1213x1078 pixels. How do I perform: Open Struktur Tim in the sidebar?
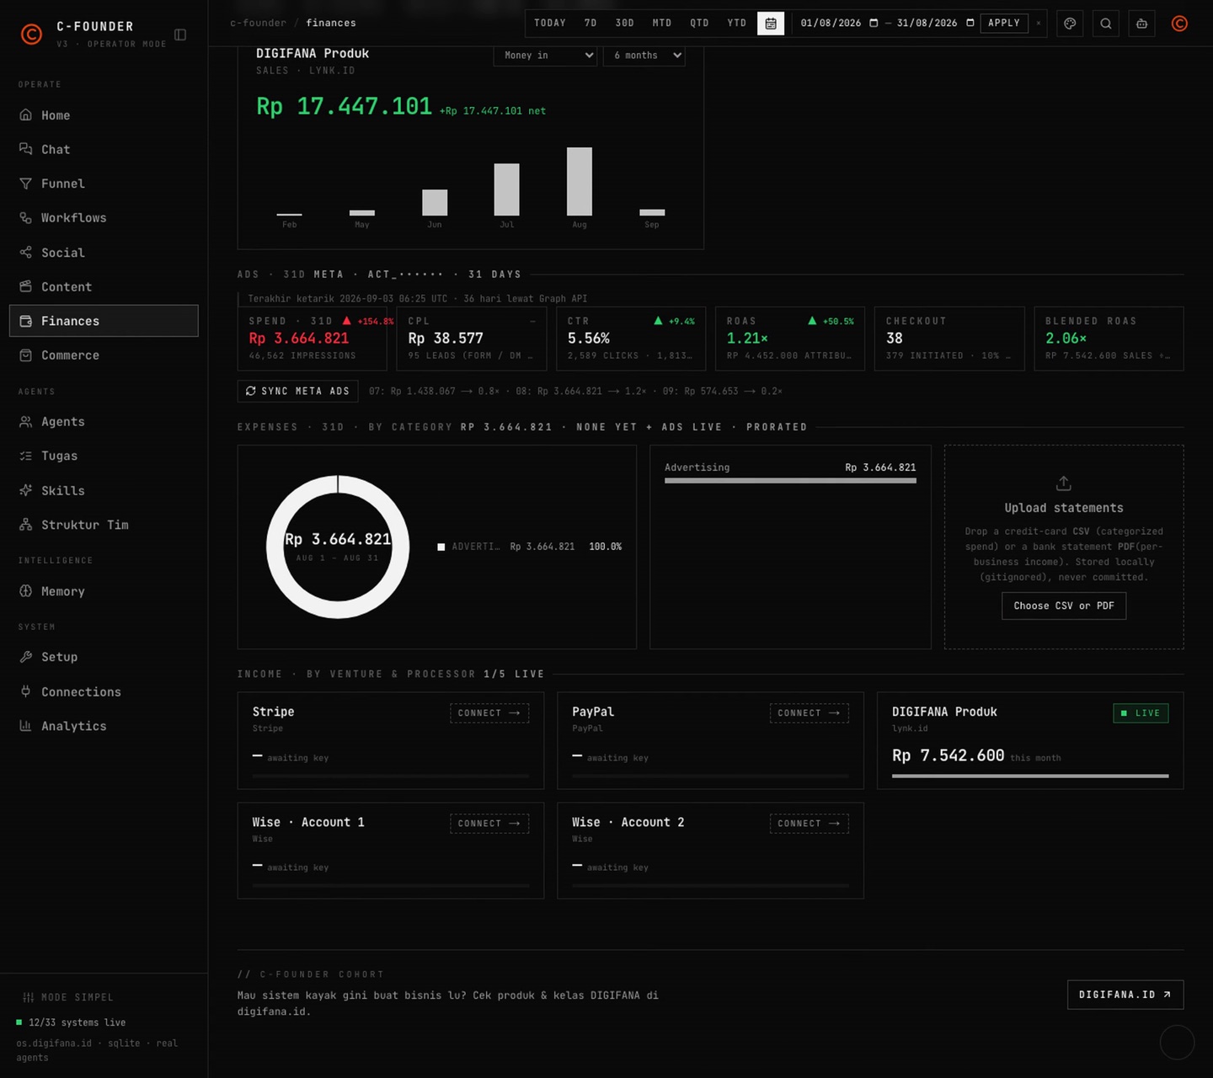[x=104, y=525]
